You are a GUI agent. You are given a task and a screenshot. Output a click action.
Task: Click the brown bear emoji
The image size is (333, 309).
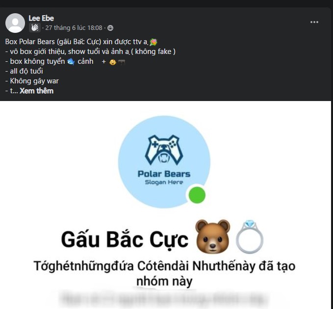(212, 236)
